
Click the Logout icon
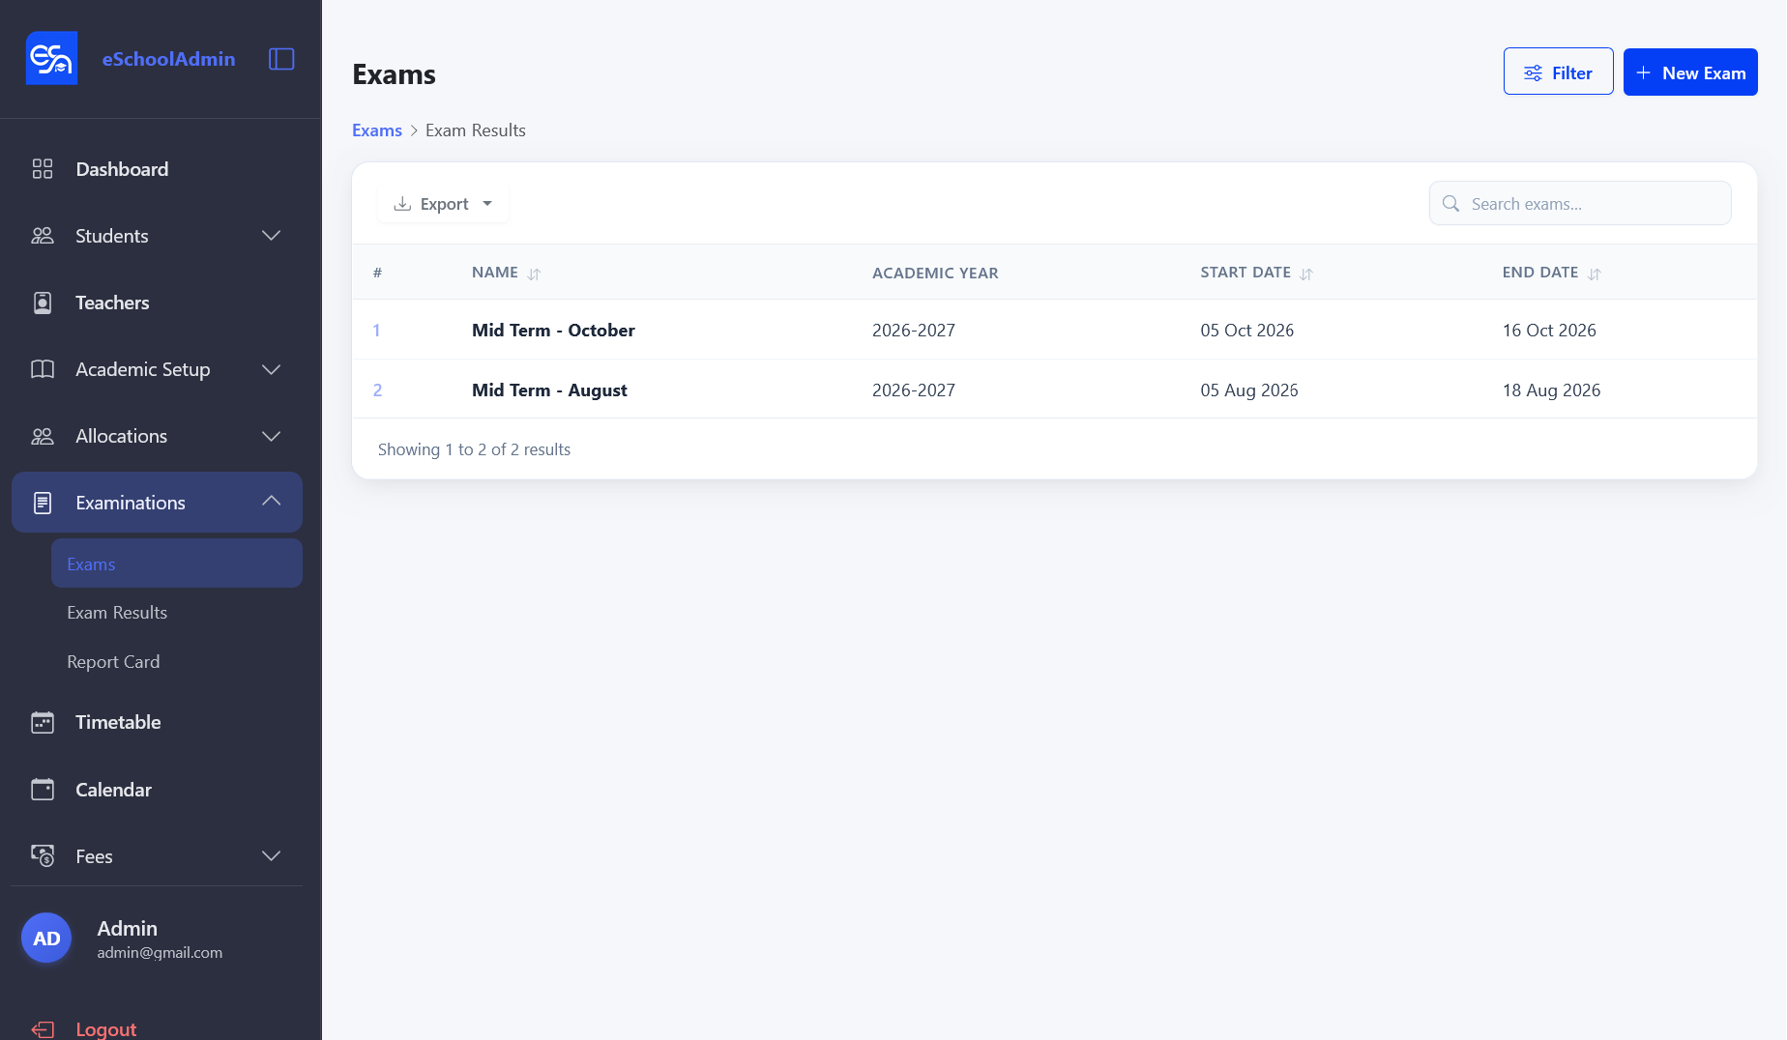pyautogui.click(x=43, y=1029)
